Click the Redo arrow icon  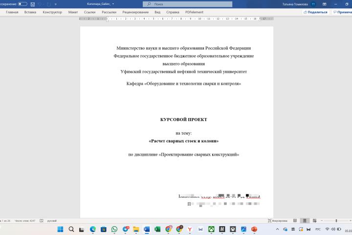coord(48,4)
